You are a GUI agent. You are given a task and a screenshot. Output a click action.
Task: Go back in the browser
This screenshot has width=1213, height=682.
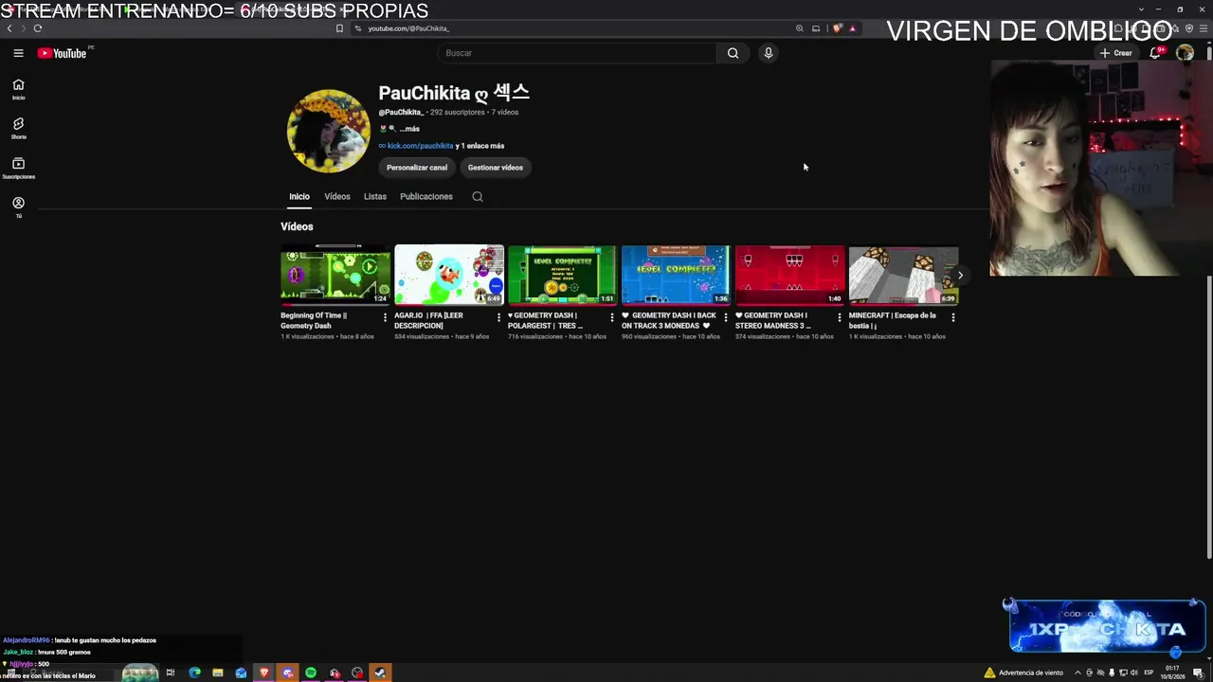[x=9, y=28]
